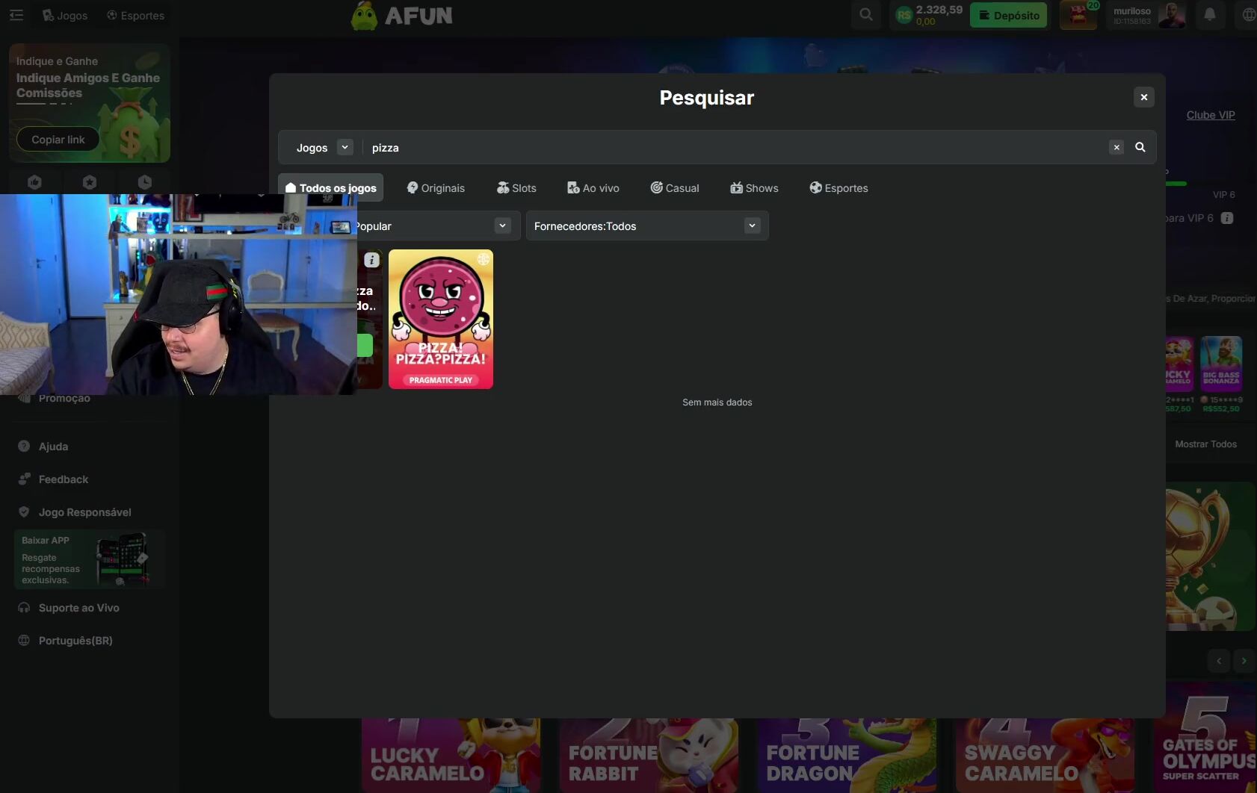Screen dimensions: 1257x793
Task: Close the Pesquisar search dialog
Action: point(1144,97)
